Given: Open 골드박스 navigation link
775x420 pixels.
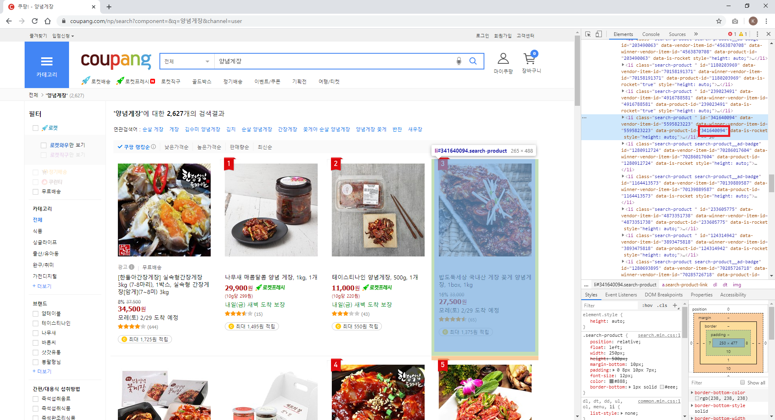Looking at the screenshot, I should [202, 82].
